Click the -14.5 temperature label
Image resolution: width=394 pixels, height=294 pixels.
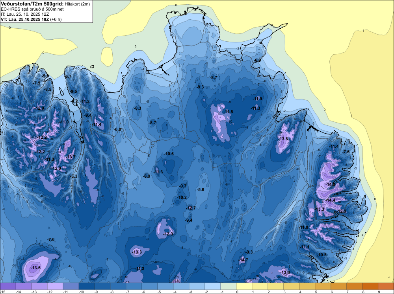click(x=330, y=184)
